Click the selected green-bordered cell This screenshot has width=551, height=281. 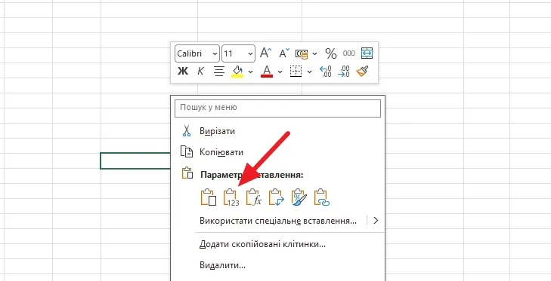coord(135,160)
